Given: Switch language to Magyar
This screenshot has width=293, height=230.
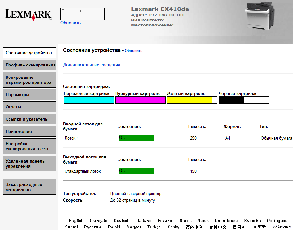Looking at the screenshot, I should pyautogui.click(x=134, y=227).
